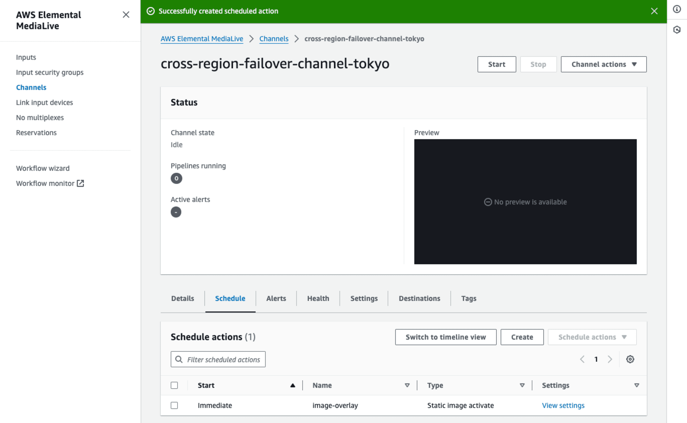View settings for image-overlay action
The width and height of the screenshot is (687, 423).
563,405
